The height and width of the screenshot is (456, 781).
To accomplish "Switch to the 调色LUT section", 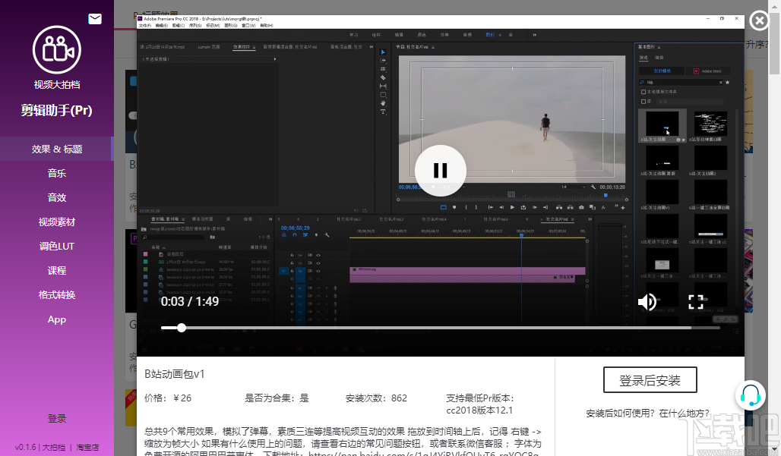I will pos(57,247).
